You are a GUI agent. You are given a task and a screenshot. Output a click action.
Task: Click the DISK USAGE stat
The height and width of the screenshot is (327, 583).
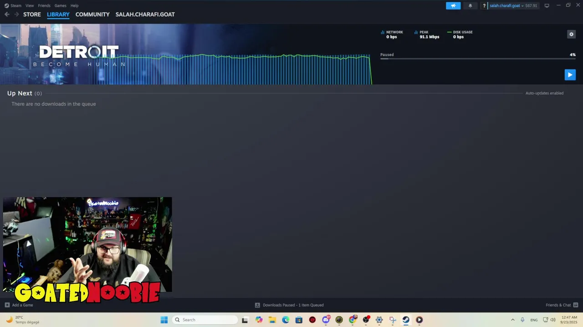460,35
